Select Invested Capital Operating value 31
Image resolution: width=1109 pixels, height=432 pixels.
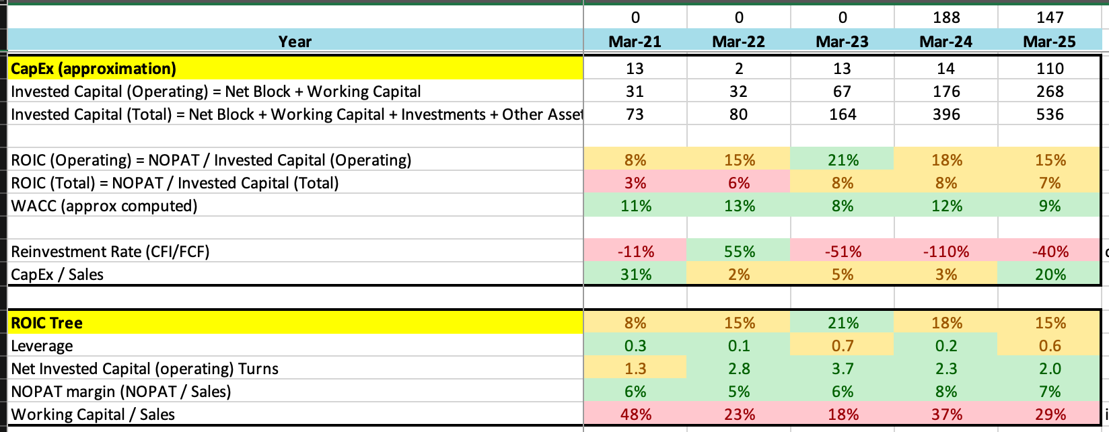(635, 92)
